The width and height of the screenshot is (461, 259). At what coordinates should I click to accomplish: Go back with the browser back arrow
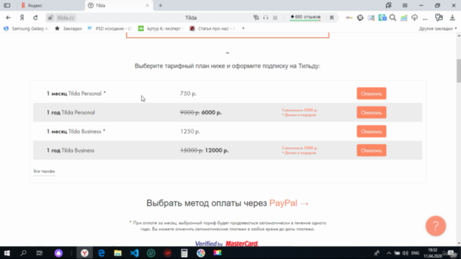(x=8, y=17)
